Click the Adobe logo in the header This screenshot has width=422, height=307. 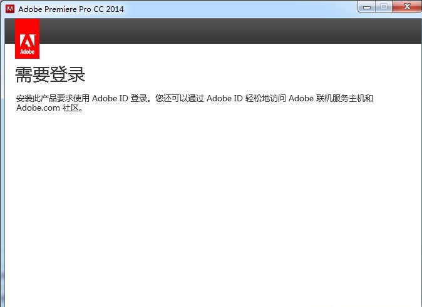point(27,38)
